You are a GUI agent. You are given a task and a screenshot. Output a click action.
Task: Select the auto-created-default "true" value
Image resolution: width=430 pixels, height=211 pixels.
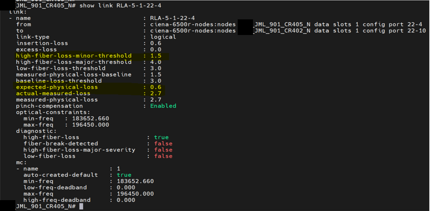pos(124,175)
